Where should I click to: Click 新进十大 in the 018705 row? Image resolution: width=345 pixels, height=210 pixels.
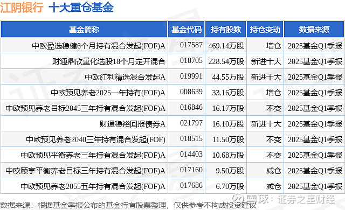(x=266, y=61)
